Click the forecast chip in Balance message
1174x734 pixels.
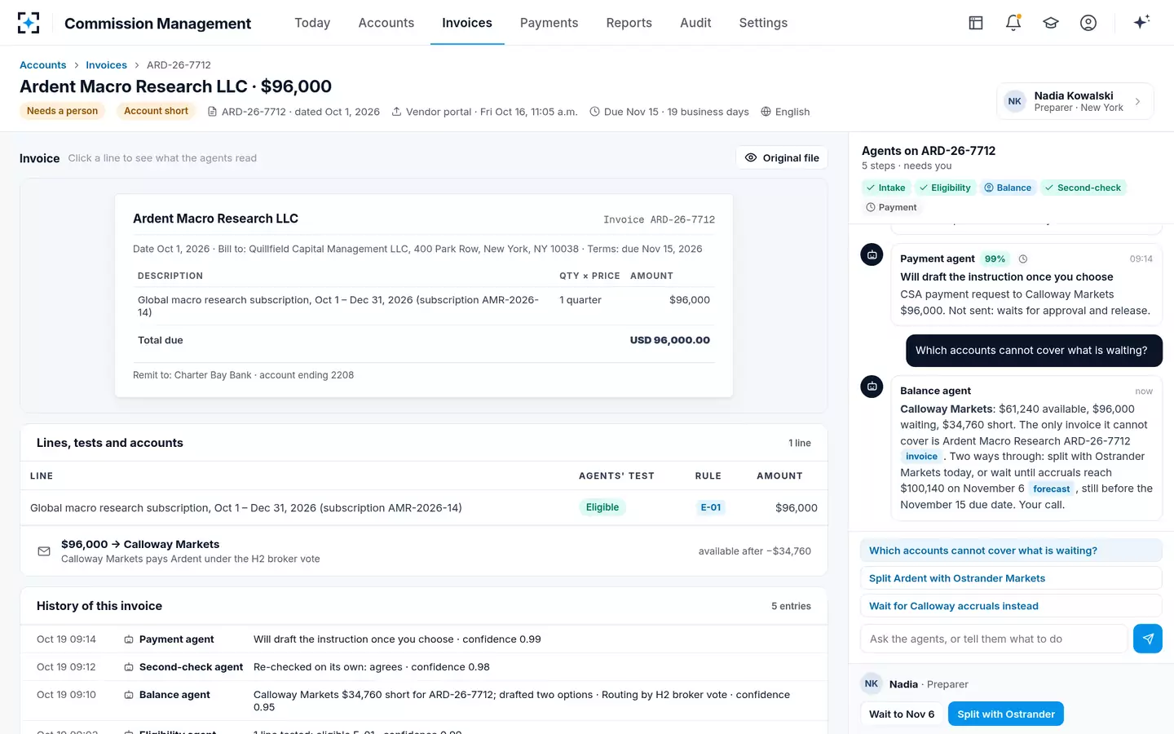pos(1052,489)
